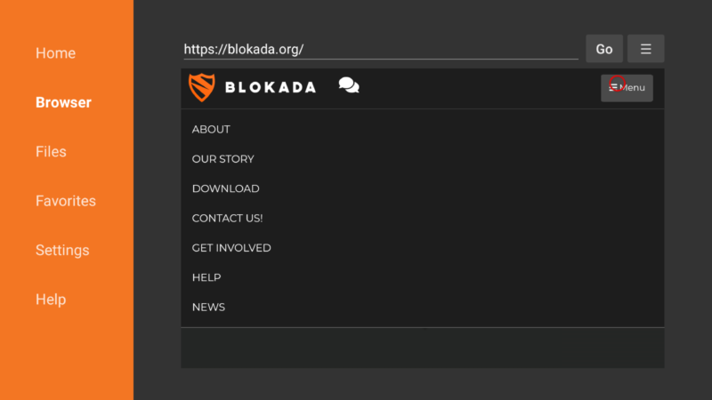The width and height of the screenshot is (712, 400).
Task: Open the Home section in the sidebar
Action: [55, 53]
